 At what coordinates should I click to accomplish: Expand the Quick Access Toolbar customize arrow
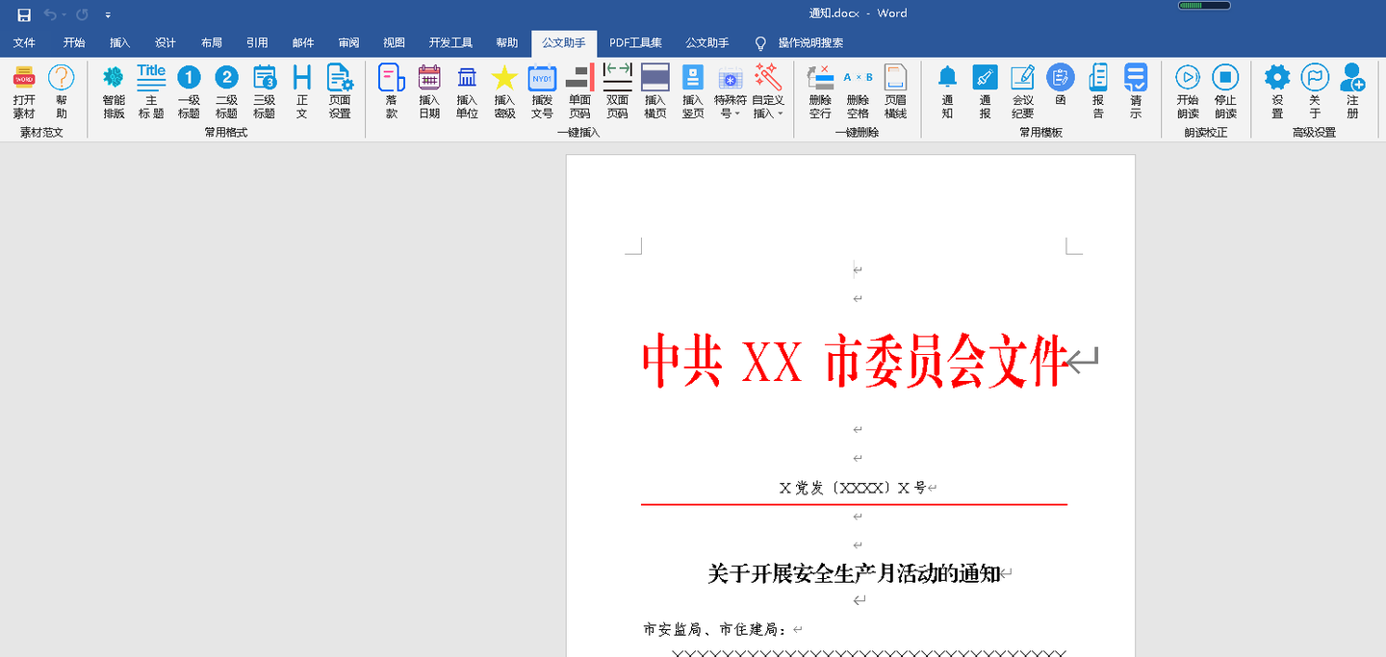click(x=108, y=14)
